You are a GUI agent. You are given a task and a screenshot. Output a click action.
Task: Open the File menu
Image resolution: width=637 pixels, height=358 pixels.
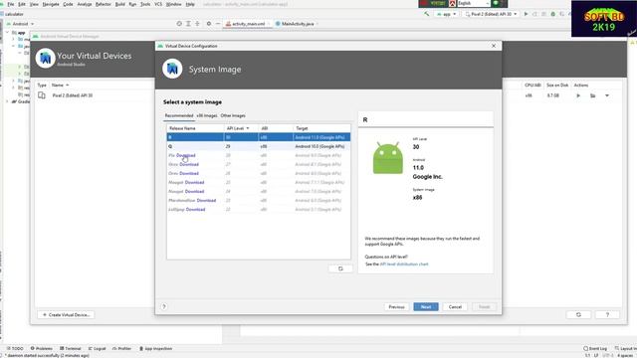11,4
